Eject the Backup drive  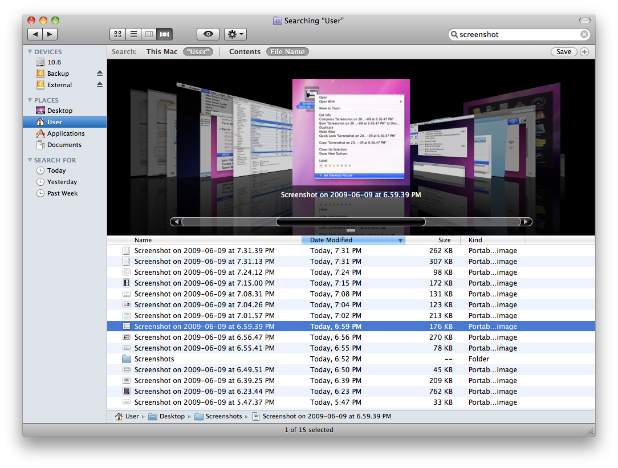(x=100, y=74)
